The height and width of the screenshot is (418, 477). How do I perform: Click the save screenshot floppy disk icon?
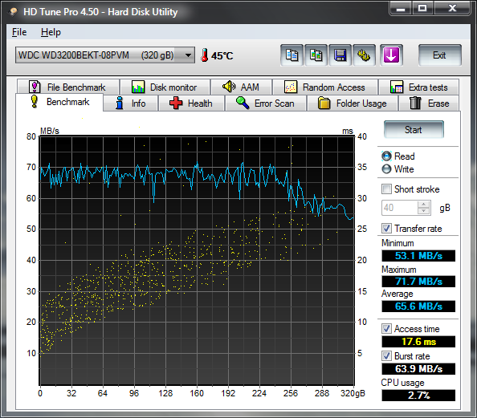coord(340,55)
